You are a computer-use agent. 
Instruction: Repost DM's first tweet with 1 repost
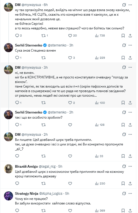coord(44,36)
